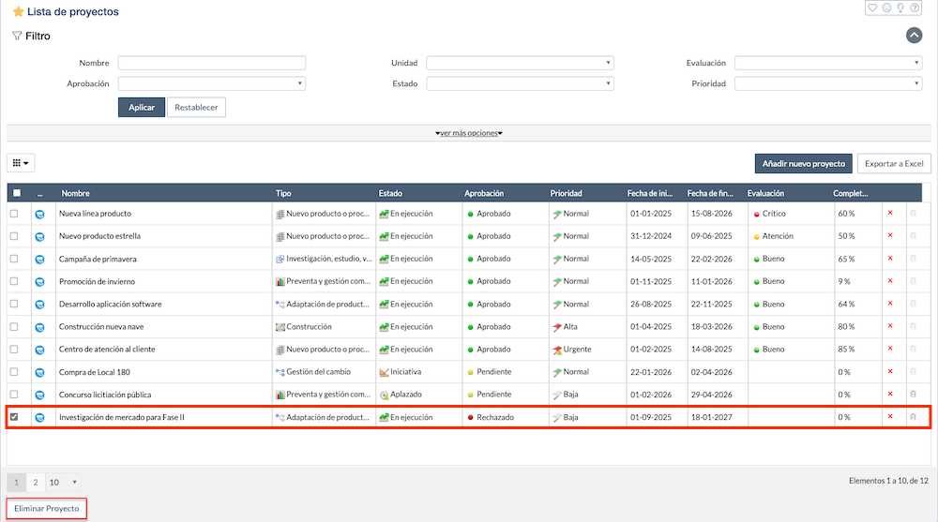Click the red X on Nueva línea producto row
Screen dimensions: 938x522
tap(890, 214)
